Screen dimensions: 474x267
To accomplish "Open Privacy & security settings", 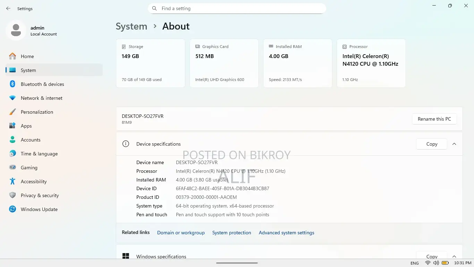I will (x=54, y=195).
